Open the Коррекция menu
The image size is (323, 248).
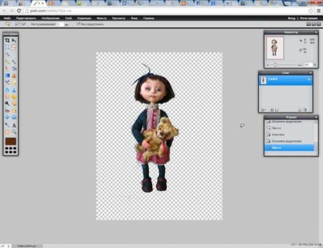point(83,18)
